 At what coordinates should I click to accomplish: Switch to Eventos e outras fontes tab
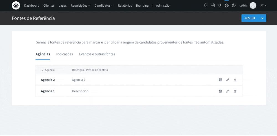pyautogui.click(x=97, y=54)
